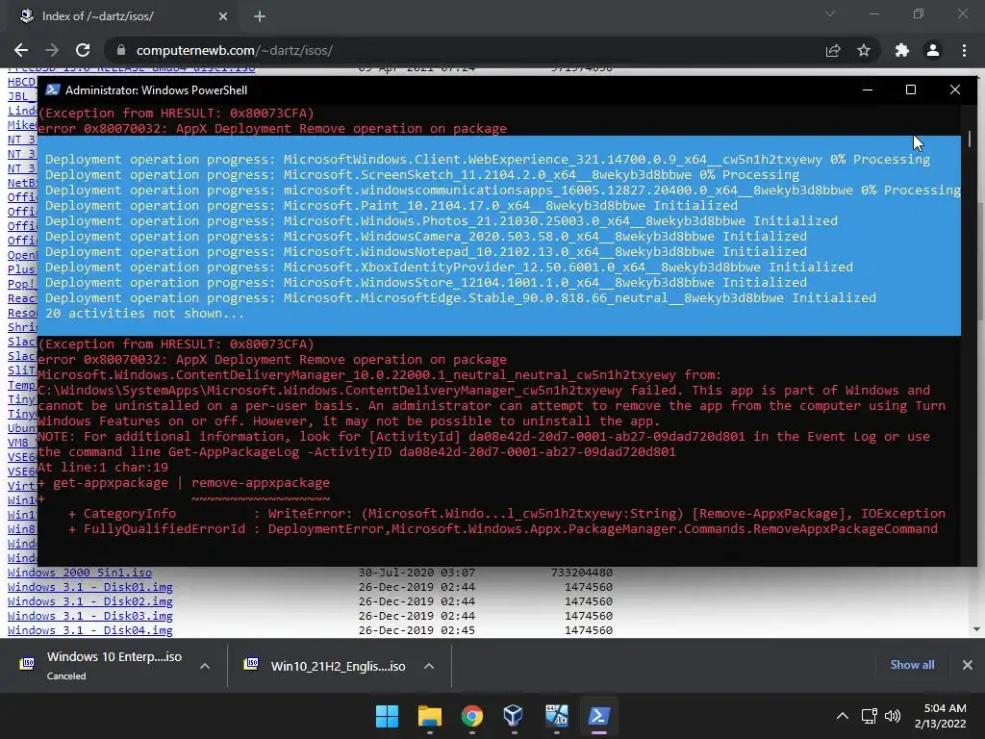Open VirtualBox from the taskbar
The height and width of the screenshot is (739, 985).
coord(514,716)
